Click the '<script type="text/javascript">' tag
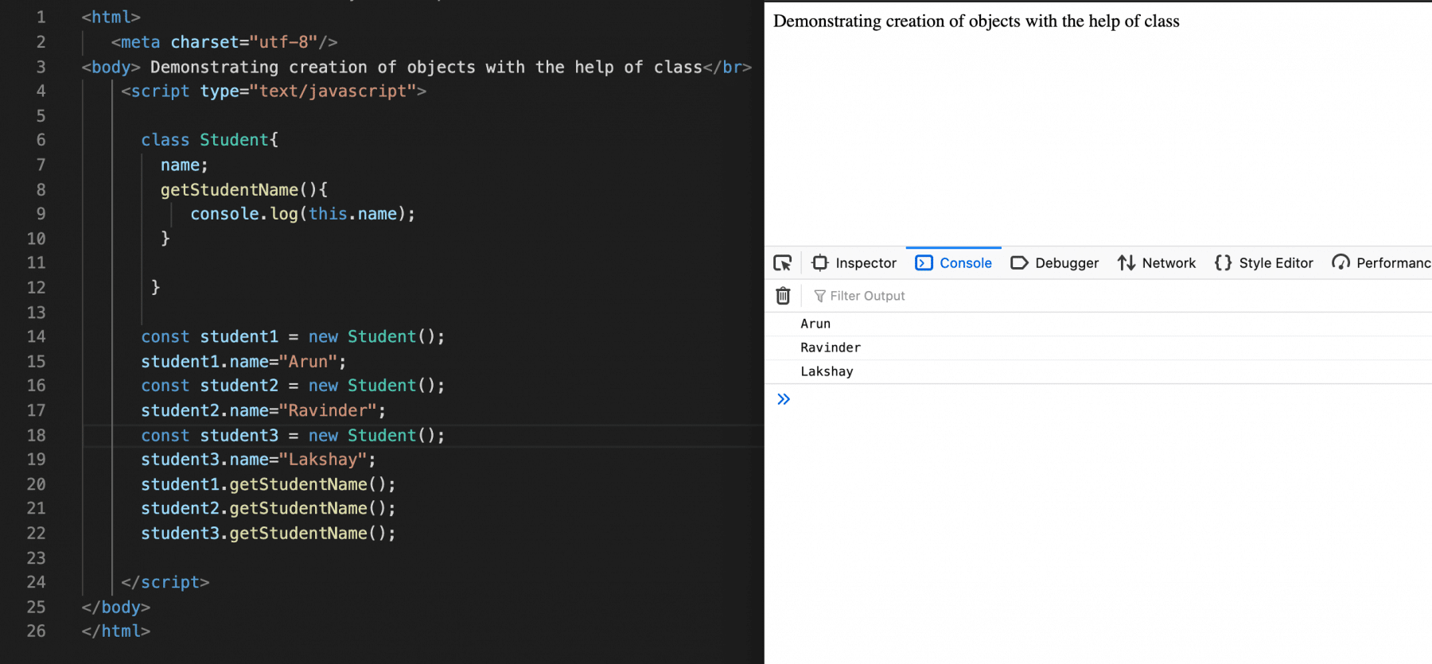Viewport: 1432px width, 664px height. pos(274,91)
